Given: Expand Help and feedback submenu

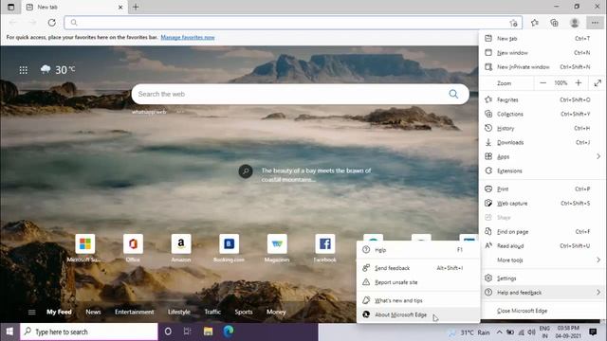Looking at the screenshot, I should 543,293.
